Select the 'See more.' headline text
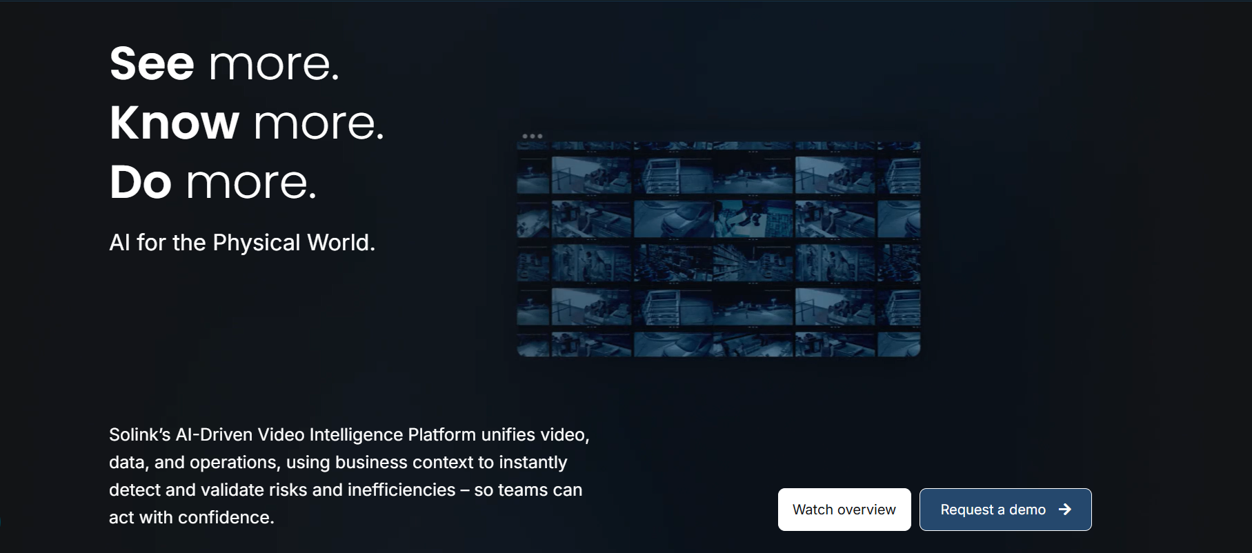 click(x=225, y=63)
